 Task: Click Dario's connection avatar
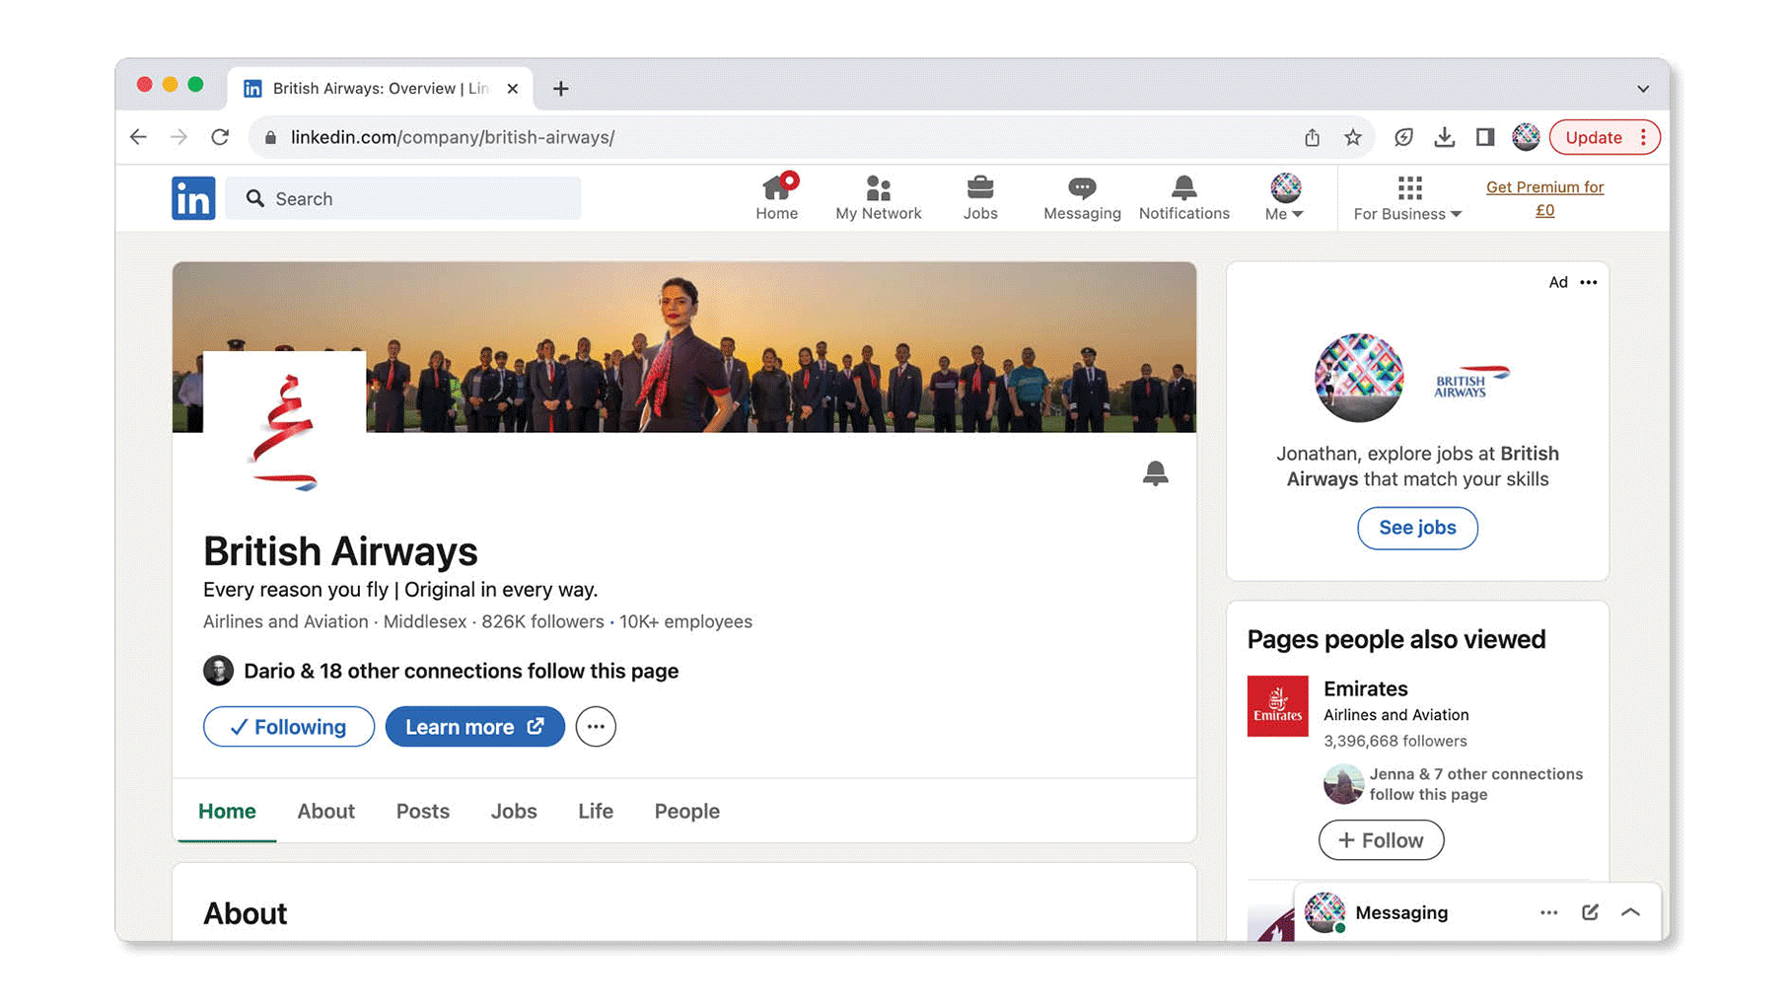218,671
